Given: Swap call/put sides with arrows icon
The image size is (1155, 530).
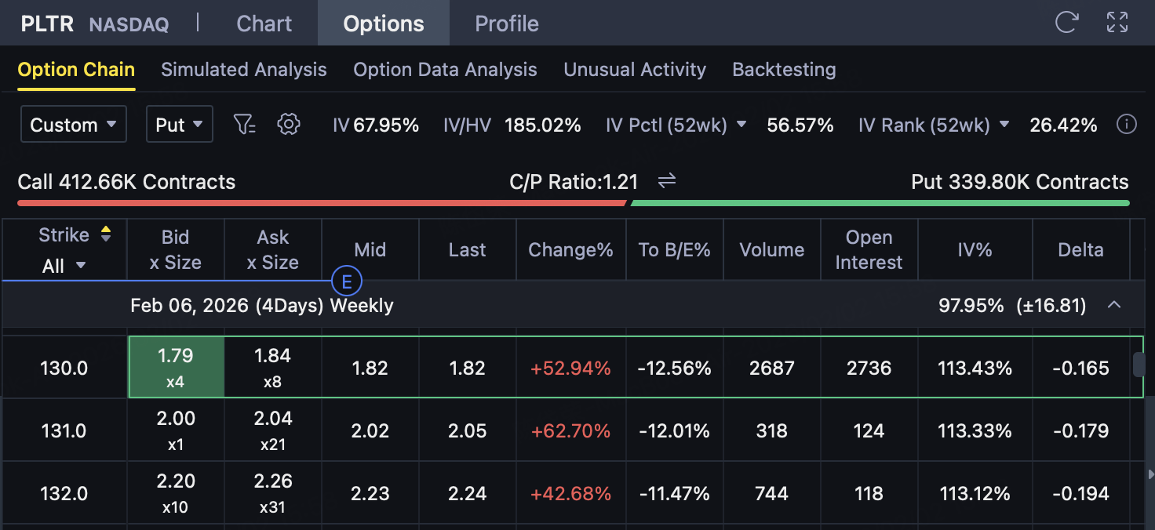Looking at the screenshot, I should point(667,181).
